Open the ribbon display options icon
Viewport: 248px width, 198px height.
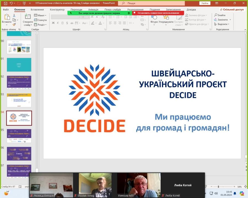pyautogui.click(x=217, y=3)
